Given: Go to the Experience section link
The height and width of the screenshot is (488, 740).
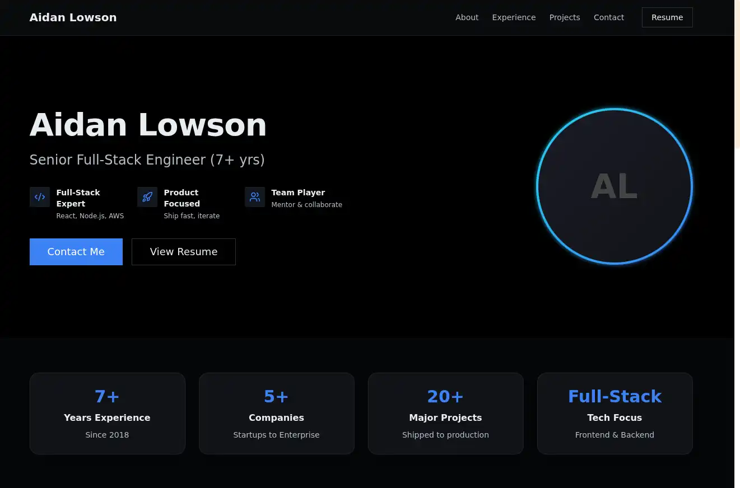Looking at the screenshot, I should [x=514, y=17].
